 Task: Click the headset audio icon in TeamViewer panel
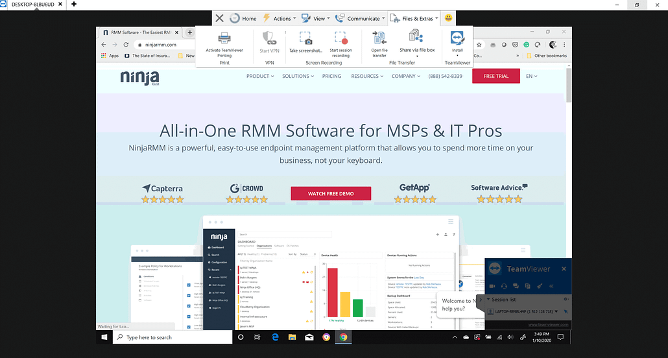point(504,286)
